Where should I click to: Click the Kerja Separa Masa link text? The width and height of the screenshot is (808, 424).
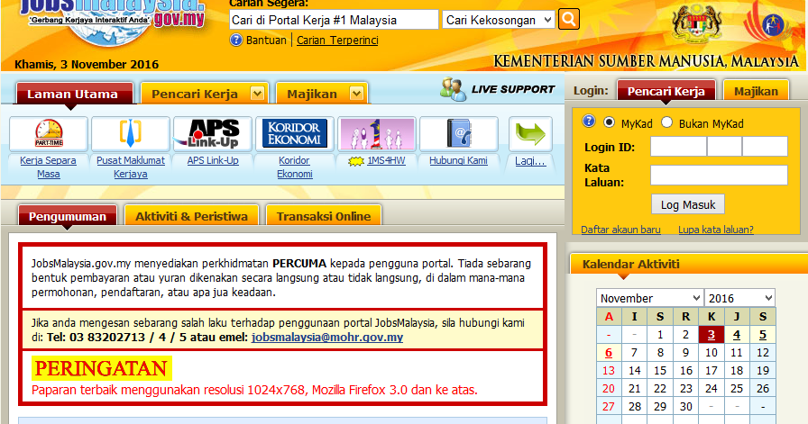click(x=48, y=167)
